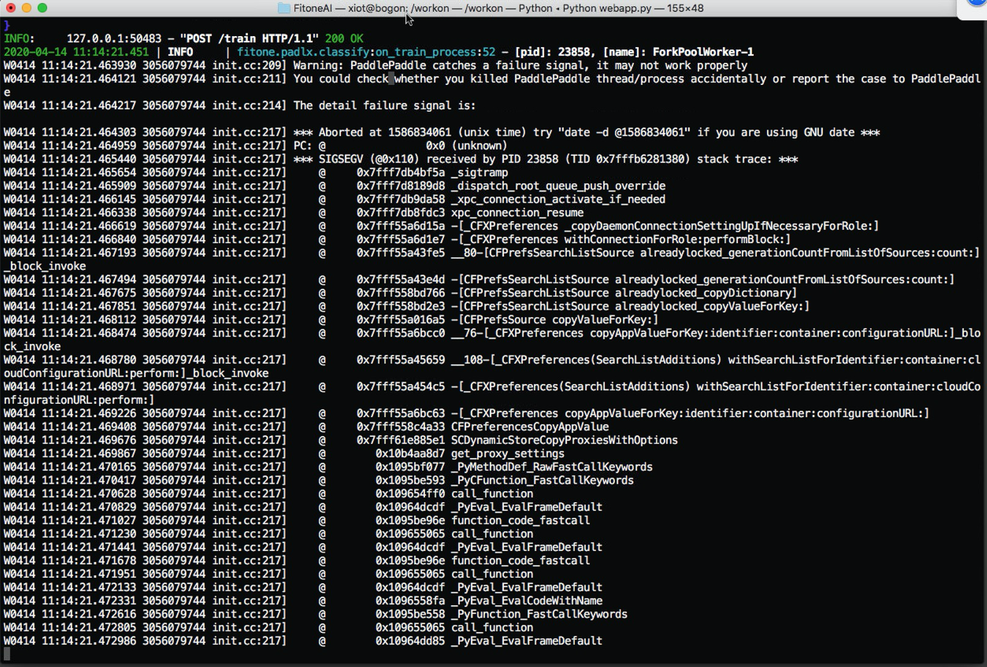This screenshot has height=667, width=987.
Task: Click the terminal cursor block at the prompt
Action: point(7,655)
